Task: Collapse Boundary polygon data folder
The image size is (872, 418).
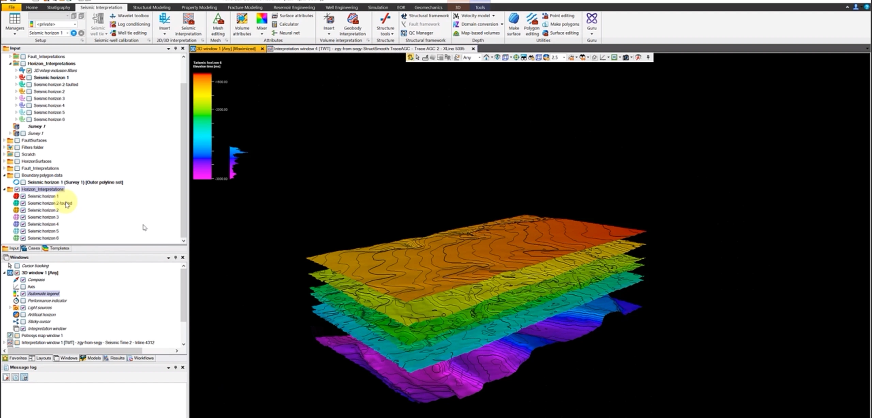Action: [4, 175]
